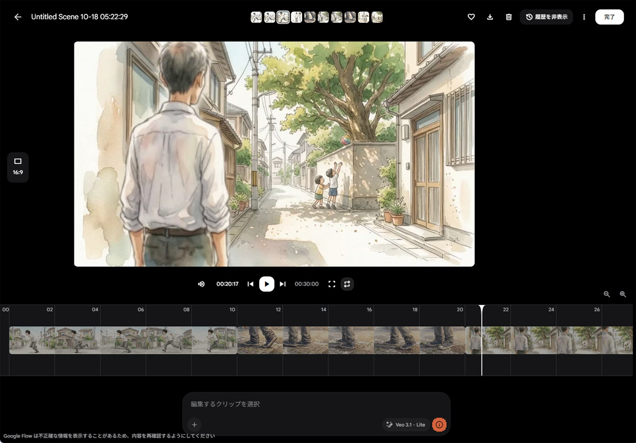Select the last thumbnail in the top strip
The image size is (636, 443).
tap(377, 17)
